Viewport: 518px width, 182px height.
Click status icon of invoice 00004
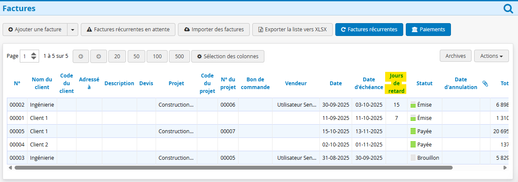[413, 144]
